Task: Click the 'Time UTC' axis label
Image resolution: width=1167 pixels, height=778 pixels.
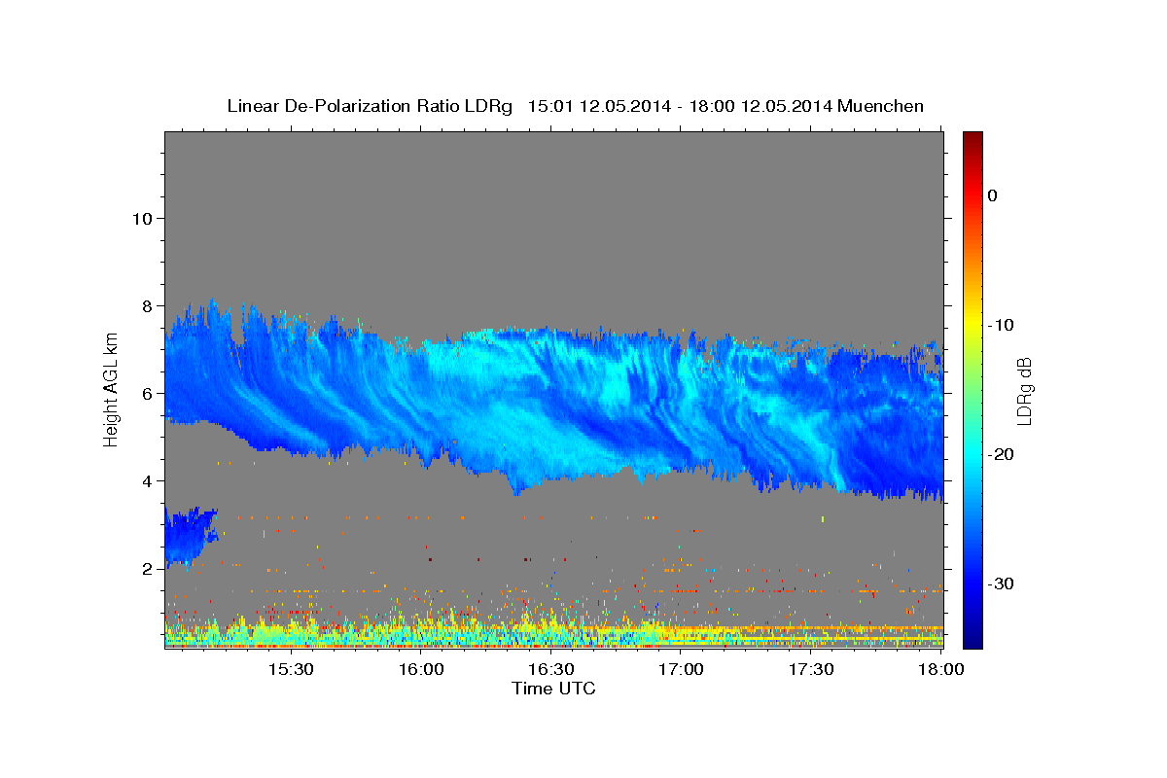Action: [553, 689]
